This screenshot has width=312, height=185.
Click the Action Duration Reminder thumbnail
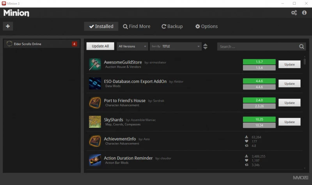(x=95, y=160)
